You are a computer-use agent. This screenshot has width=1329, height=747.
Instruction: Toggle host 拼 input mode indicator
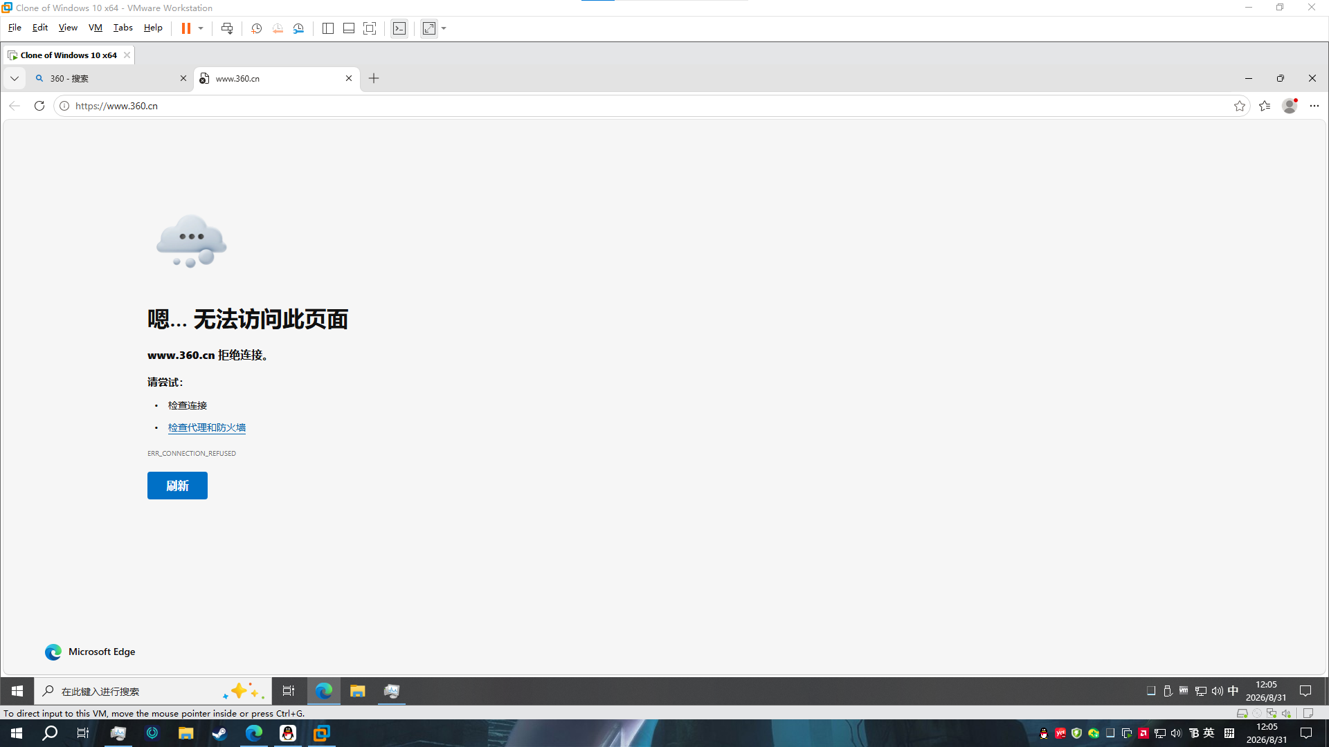tap(1229, 733)
